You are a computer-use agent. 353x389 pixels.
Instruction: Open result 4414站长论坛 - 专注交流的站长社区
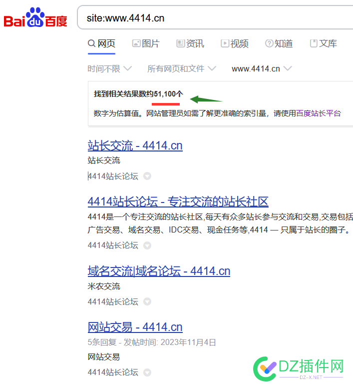point(178,201)
